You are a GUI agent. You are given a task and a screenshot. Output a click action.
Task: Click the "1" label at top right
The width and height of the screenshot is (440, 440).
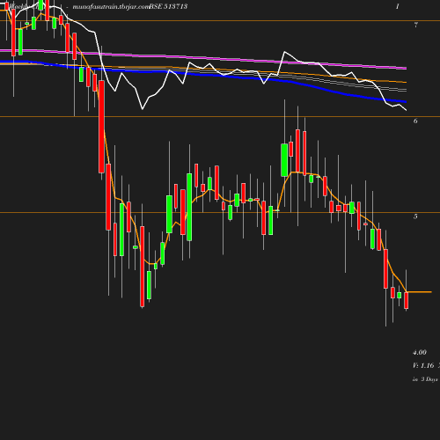click(x=398, y=6)
